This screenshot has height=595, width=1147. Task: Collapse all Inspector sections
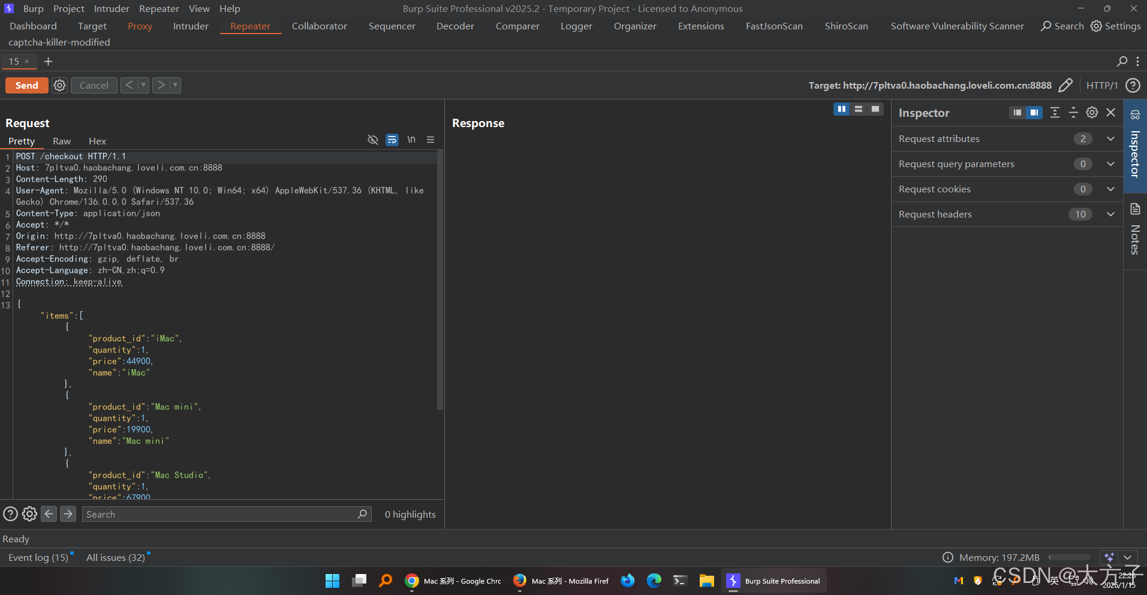1073,113
